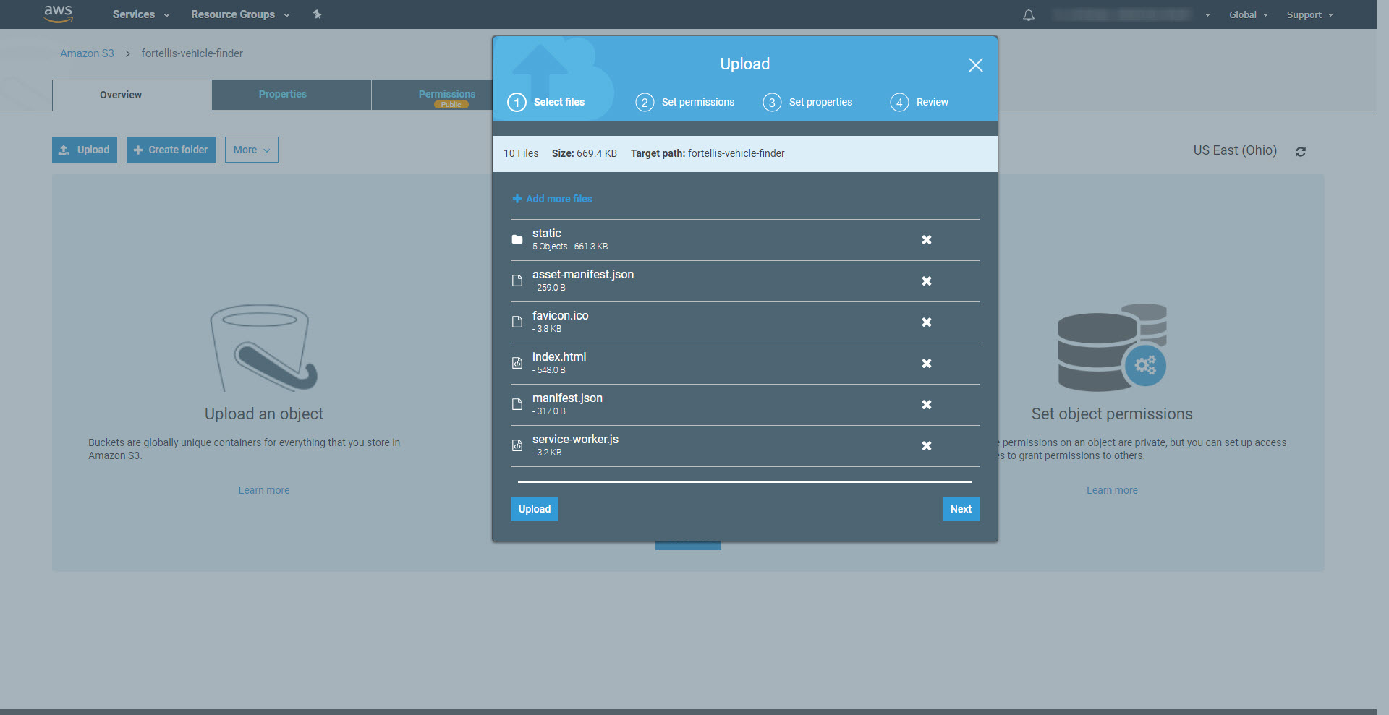The image size is (1389, 715).
Task: Jump to the Review step
Action: coord(919,102)
